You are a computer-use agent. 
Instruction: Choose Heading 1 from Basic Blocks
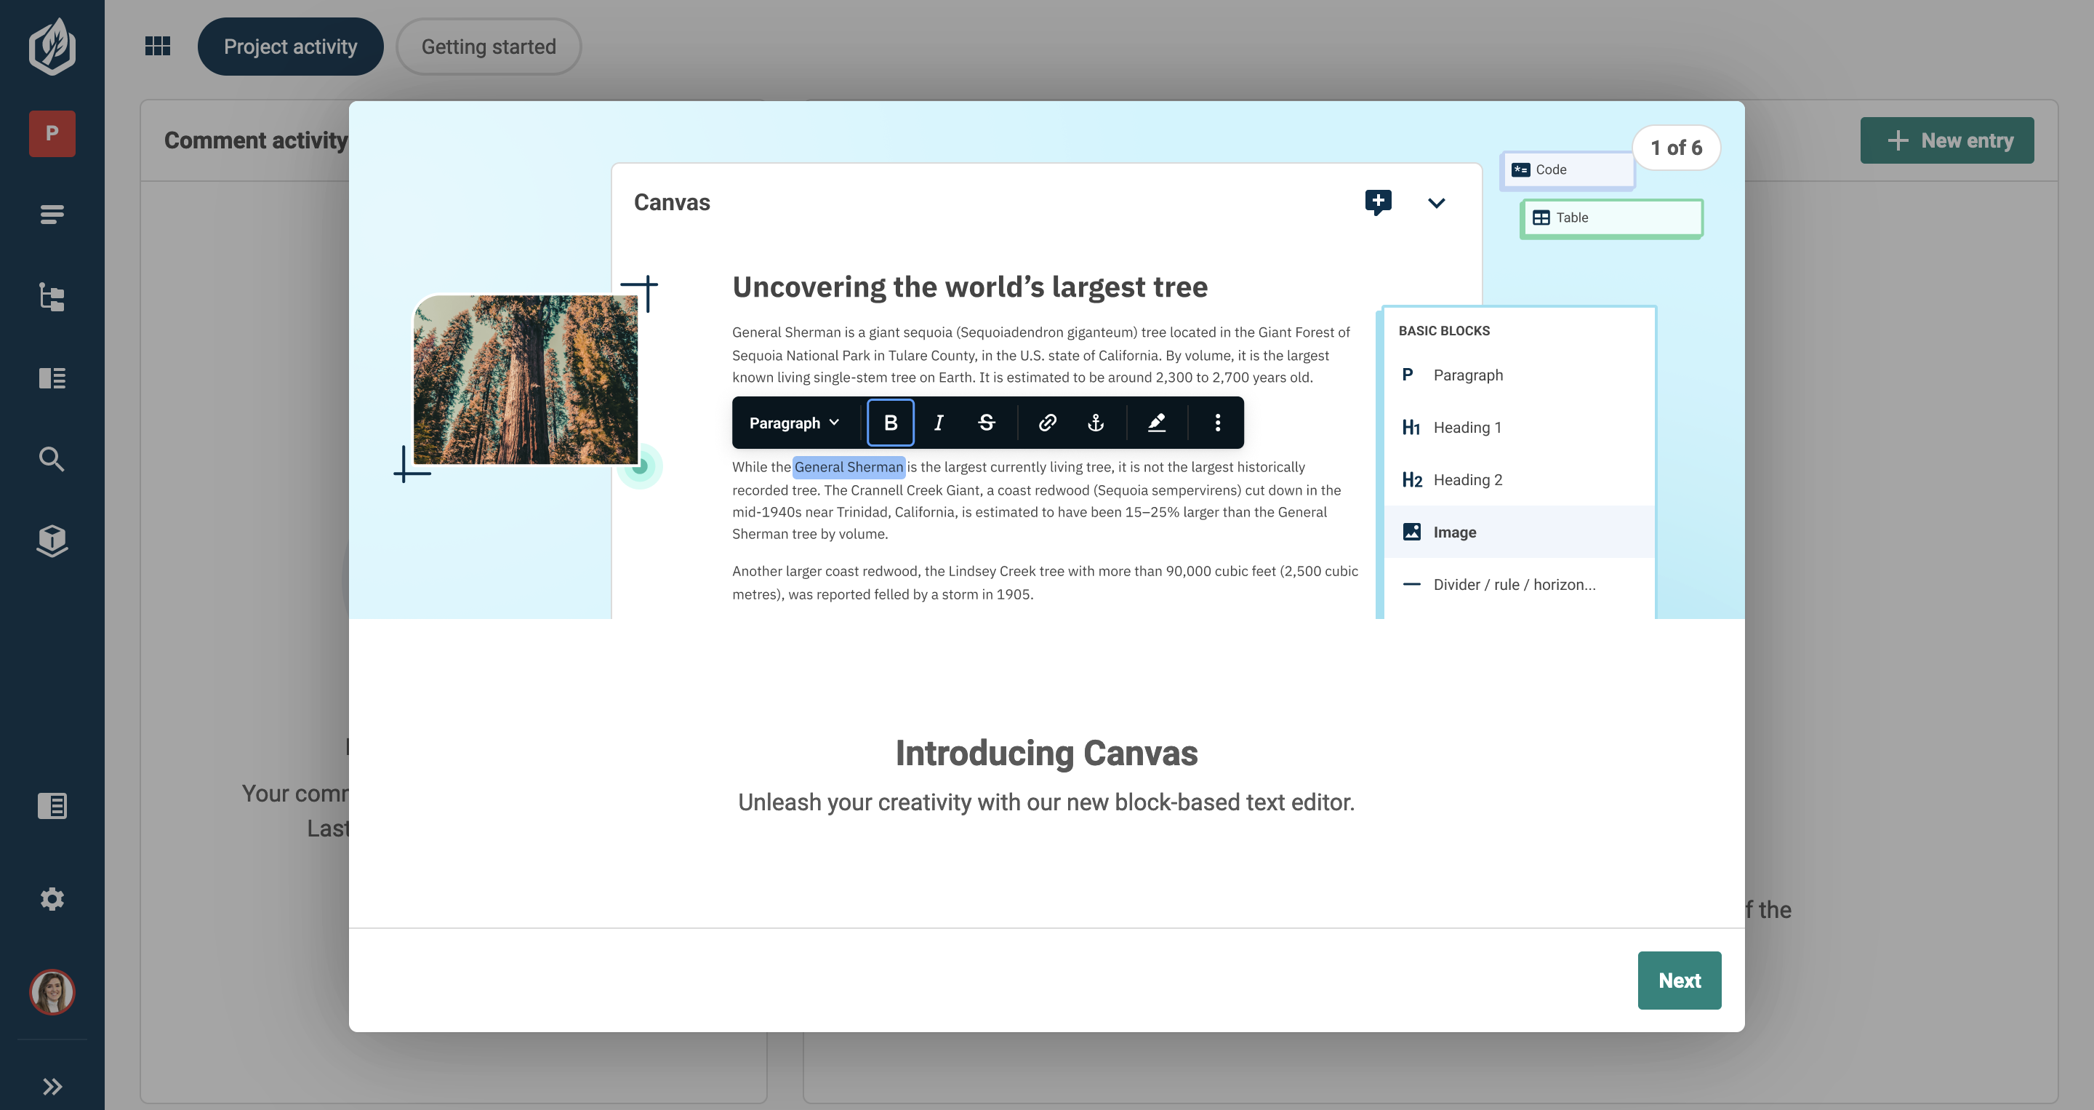(1520, 427)
